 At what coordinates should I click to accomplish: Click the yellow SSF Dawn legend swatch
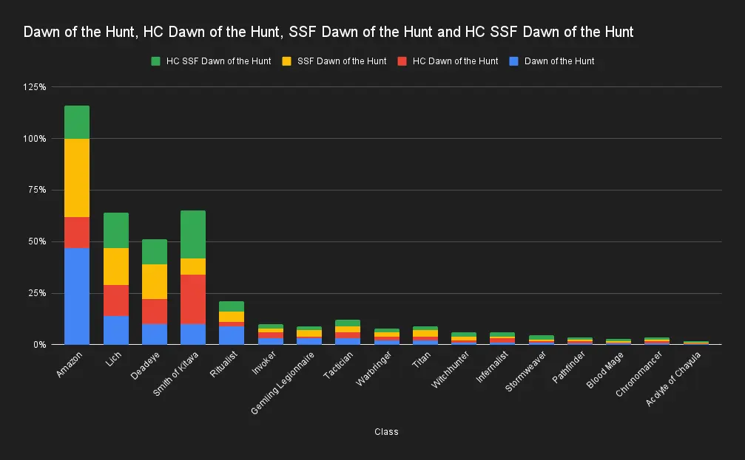click(x=287, y=61)
